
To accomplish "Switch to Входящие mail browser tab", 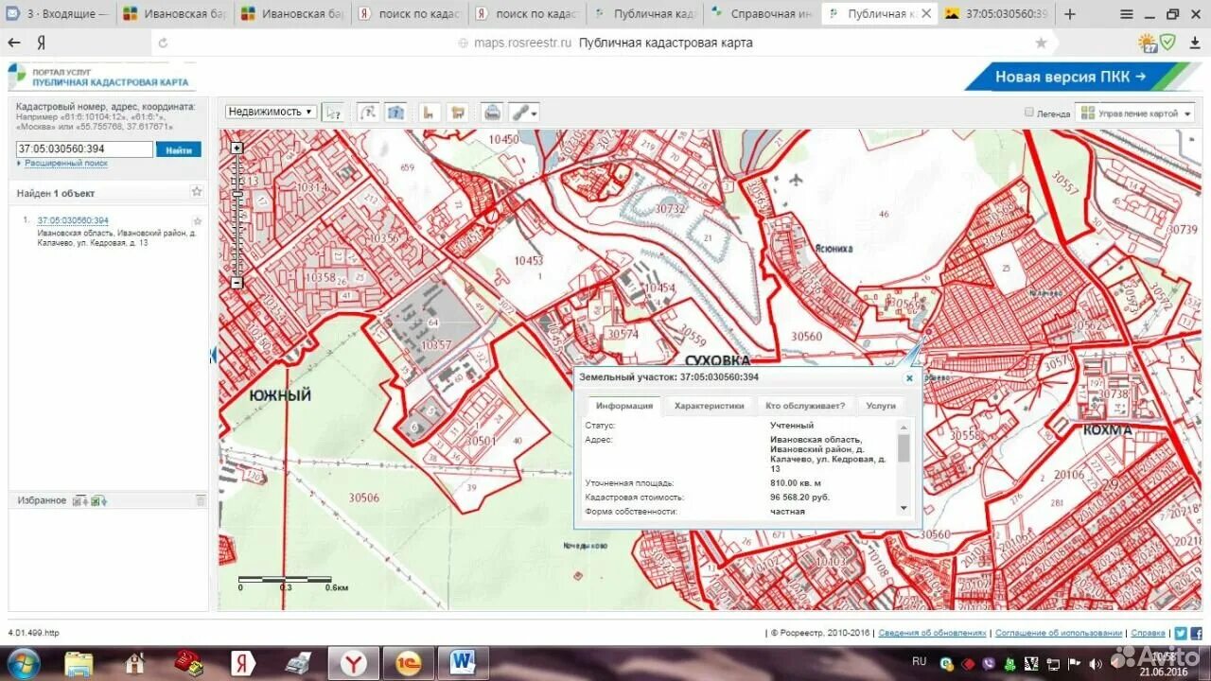I will tap(57, 14).
